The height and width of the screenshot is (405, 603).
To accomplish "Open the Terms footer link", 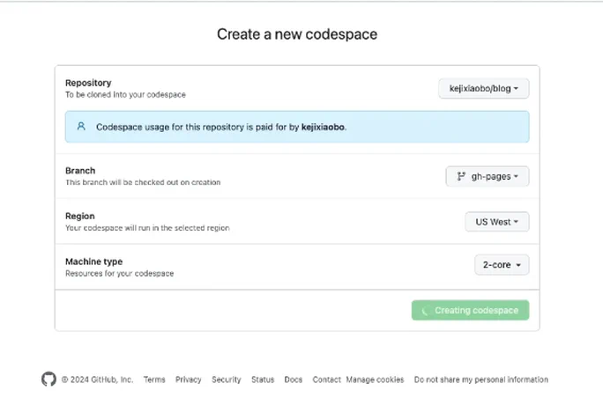I will pos(154,380).
